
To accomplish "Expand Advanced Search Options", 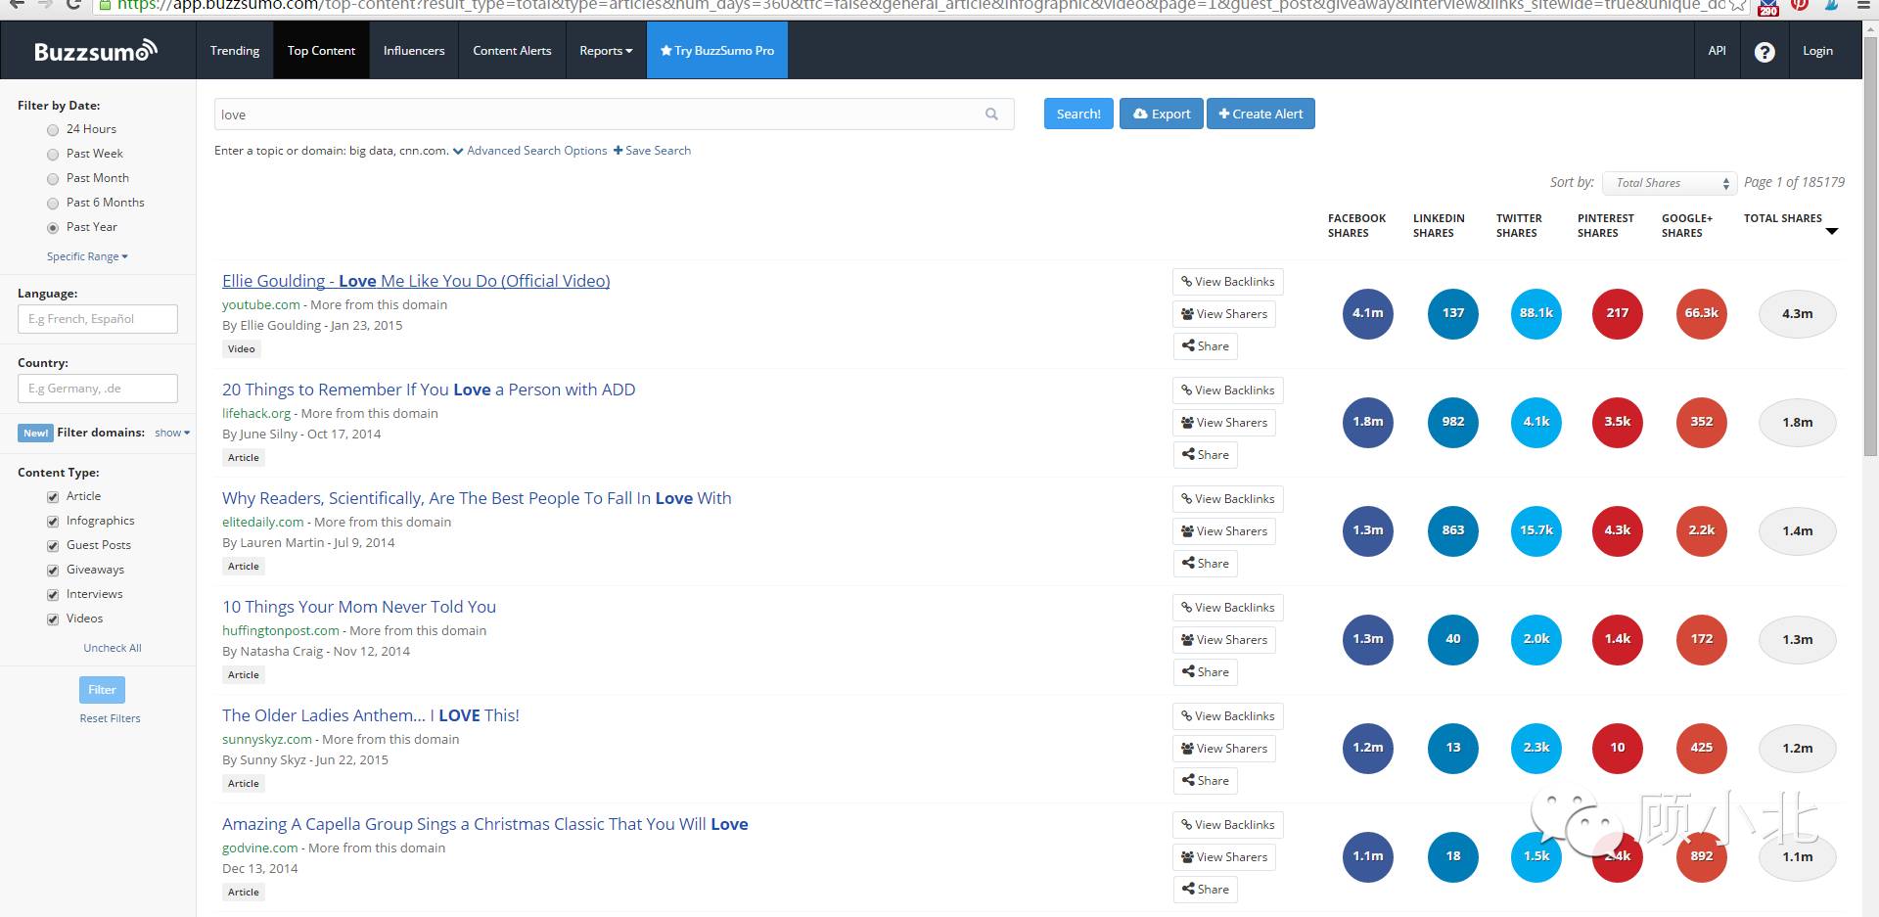I will 529,151.
